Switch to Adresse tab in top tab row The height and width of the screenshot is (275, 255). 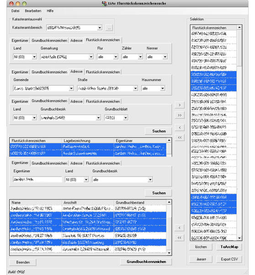click(x=76, y=40)
